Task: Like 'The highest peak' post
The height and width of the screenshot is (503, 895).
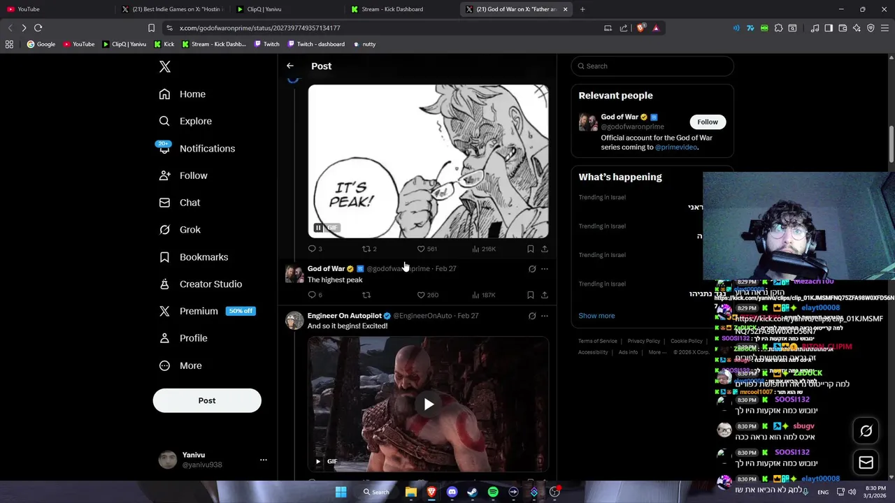Action: coord(427,295)
